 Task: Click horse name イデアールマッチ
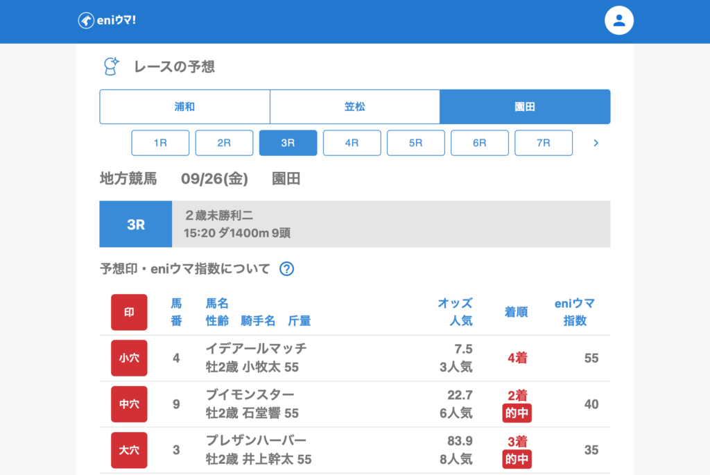[x=256, y=348]
